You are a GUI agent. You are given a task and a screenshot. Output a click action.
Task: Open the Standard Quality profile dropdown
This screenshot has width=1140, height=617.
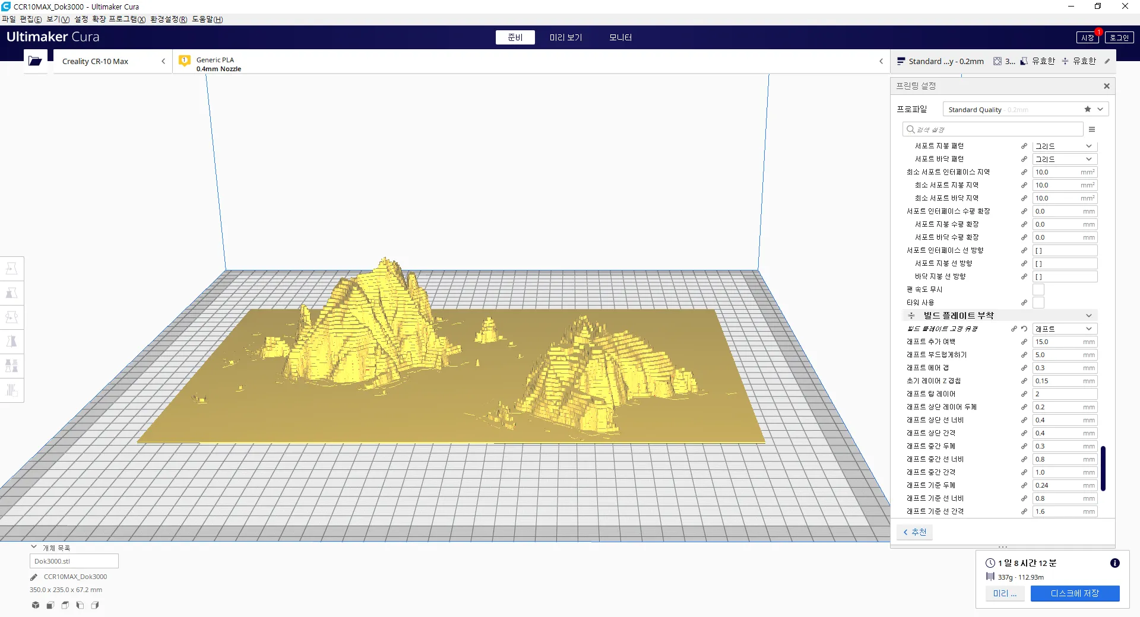click(x=1025, y=110)
